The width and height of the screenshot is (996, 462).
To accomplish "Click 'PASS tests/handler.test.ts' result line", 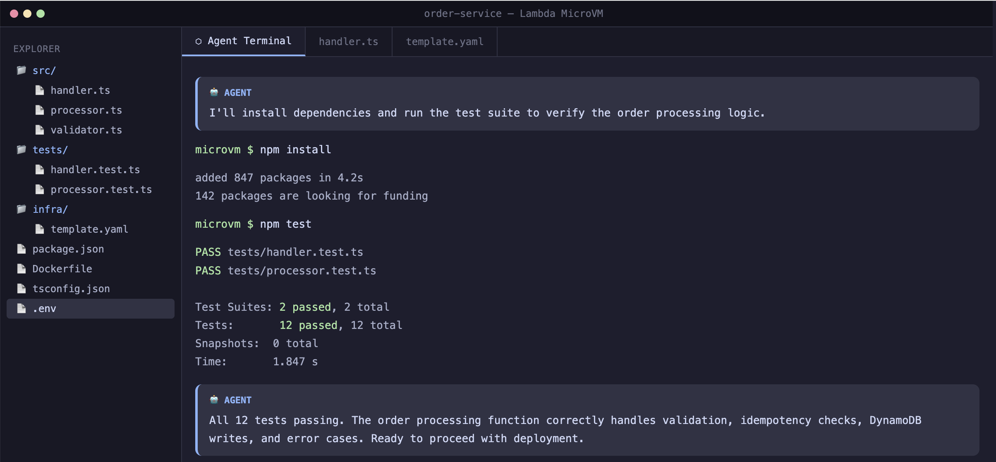I will point(279,252).
